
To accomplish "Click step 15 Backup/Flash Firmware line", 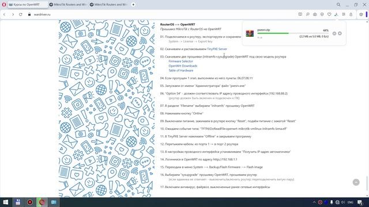I will click(x=212, y=167).
